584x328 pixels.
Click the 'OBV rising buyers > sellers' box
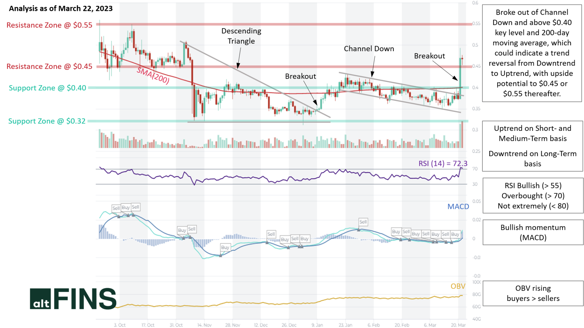(x=533, y=293)
